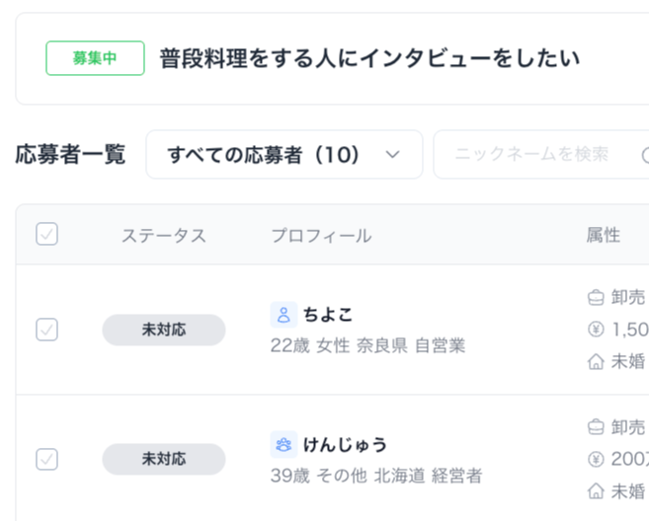Click the yen income icon in ちよこ's row
Image resolution: width=649 pixels, height=521 pixels.
pos(596,329)
